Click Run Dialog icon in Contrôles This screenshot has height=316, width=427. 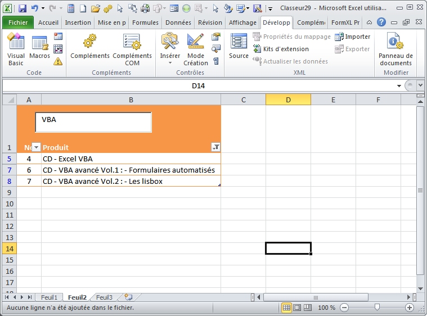click(216, 61)
